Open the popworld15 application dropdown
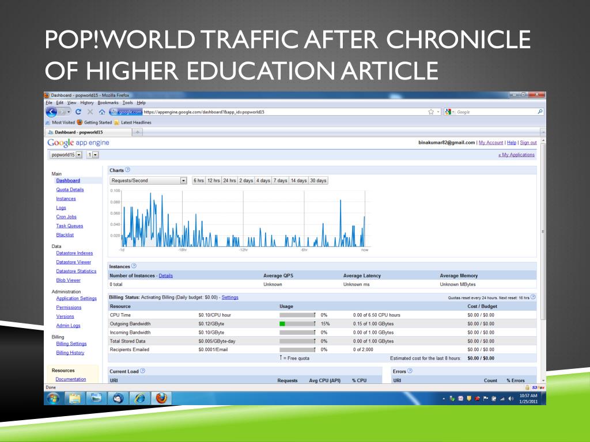This screenshot has height=442, width=590. (x=66, y=155)
